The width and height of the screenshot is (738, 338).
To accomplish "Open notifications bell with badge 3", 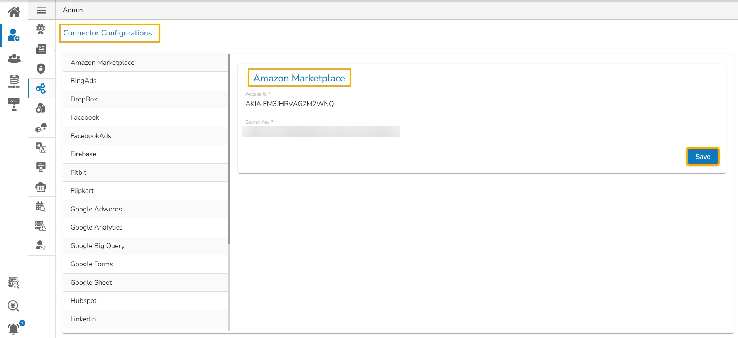I will point(14,328).
